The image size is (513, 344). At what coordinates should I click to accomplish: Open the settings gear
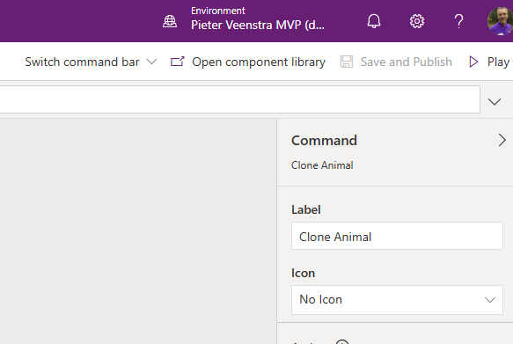click(x=417, y=22)
